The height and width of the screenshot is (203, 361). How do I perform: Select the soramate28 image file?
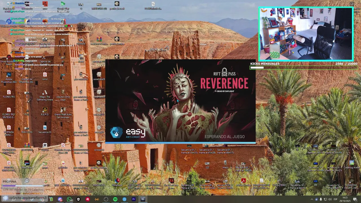(99, 76)
